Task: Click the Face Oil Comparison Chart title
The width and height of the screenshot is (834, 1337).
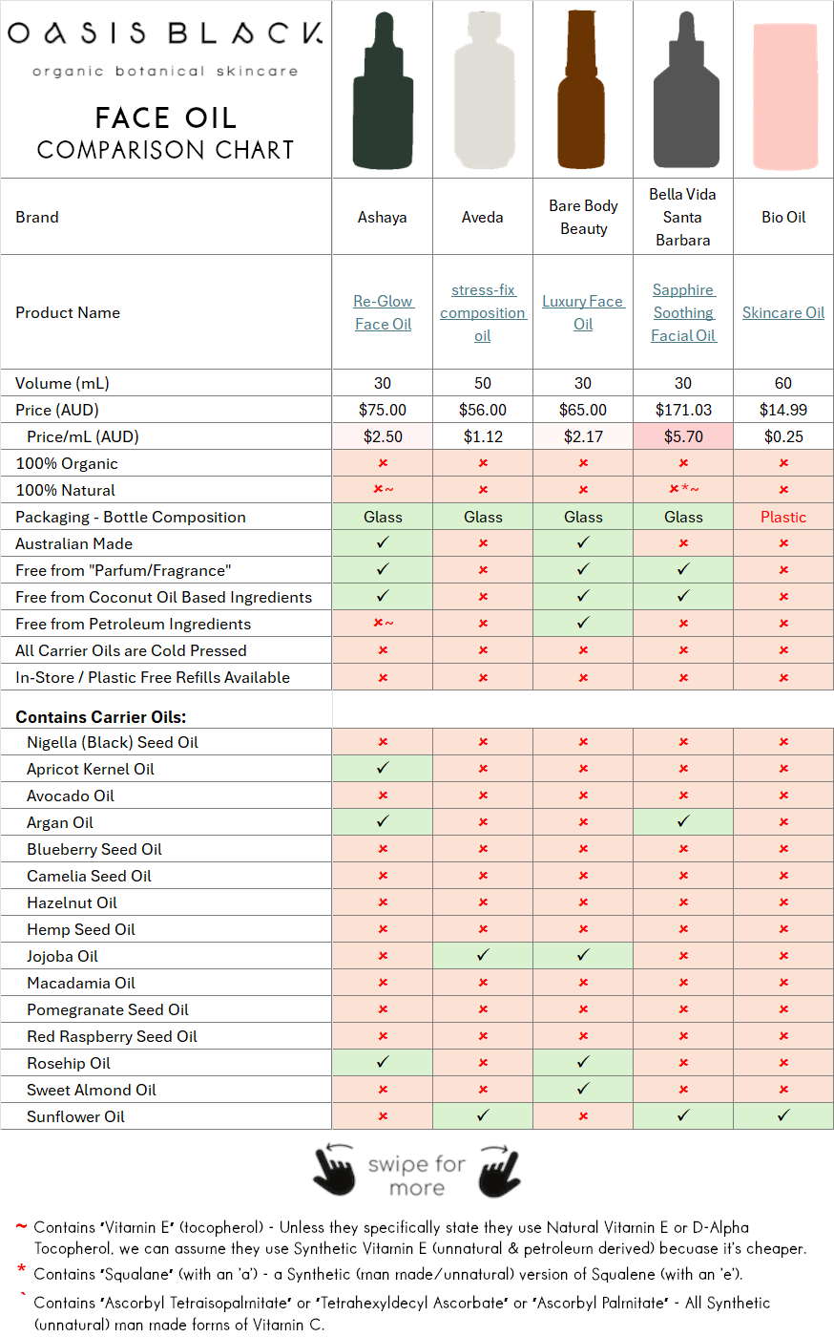Action: point(166,133)
